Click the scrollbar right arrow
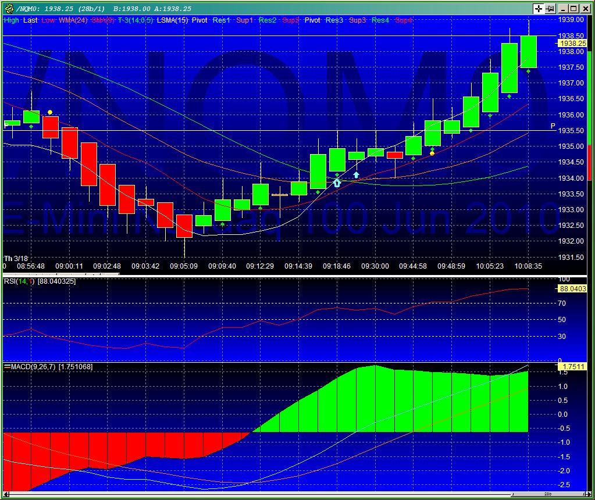 587,494
